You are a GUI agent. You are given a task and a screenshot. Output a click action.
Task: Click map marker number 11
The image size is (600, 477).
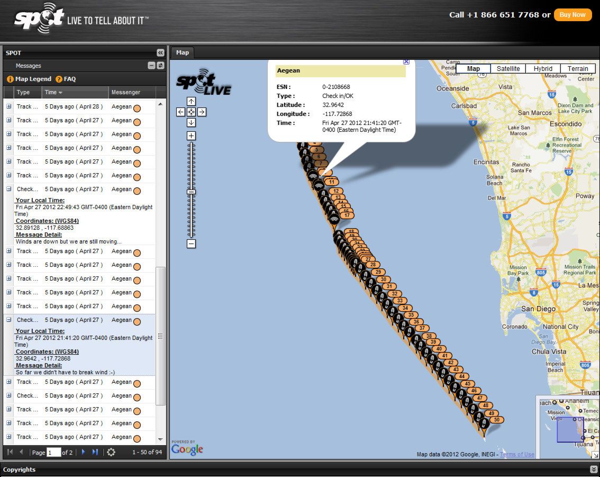pyautogui.click(x=332, y=182)
